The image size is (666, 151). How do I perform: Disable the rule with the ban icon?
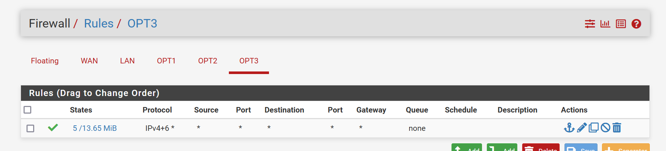click(605, 128)
